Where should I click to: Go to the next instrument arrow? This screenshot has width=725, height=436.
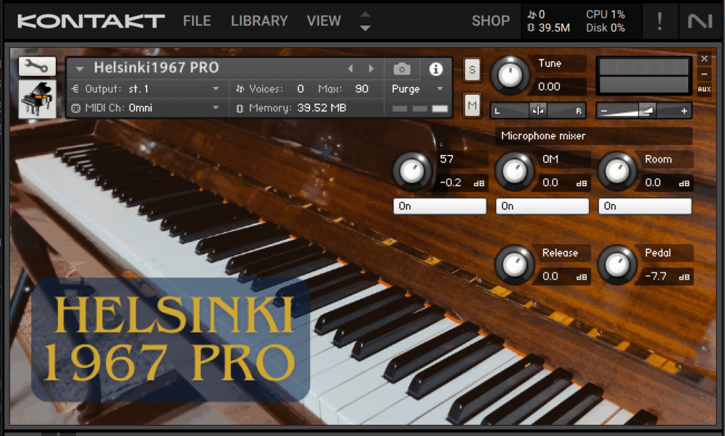click(x=370, y=69)
